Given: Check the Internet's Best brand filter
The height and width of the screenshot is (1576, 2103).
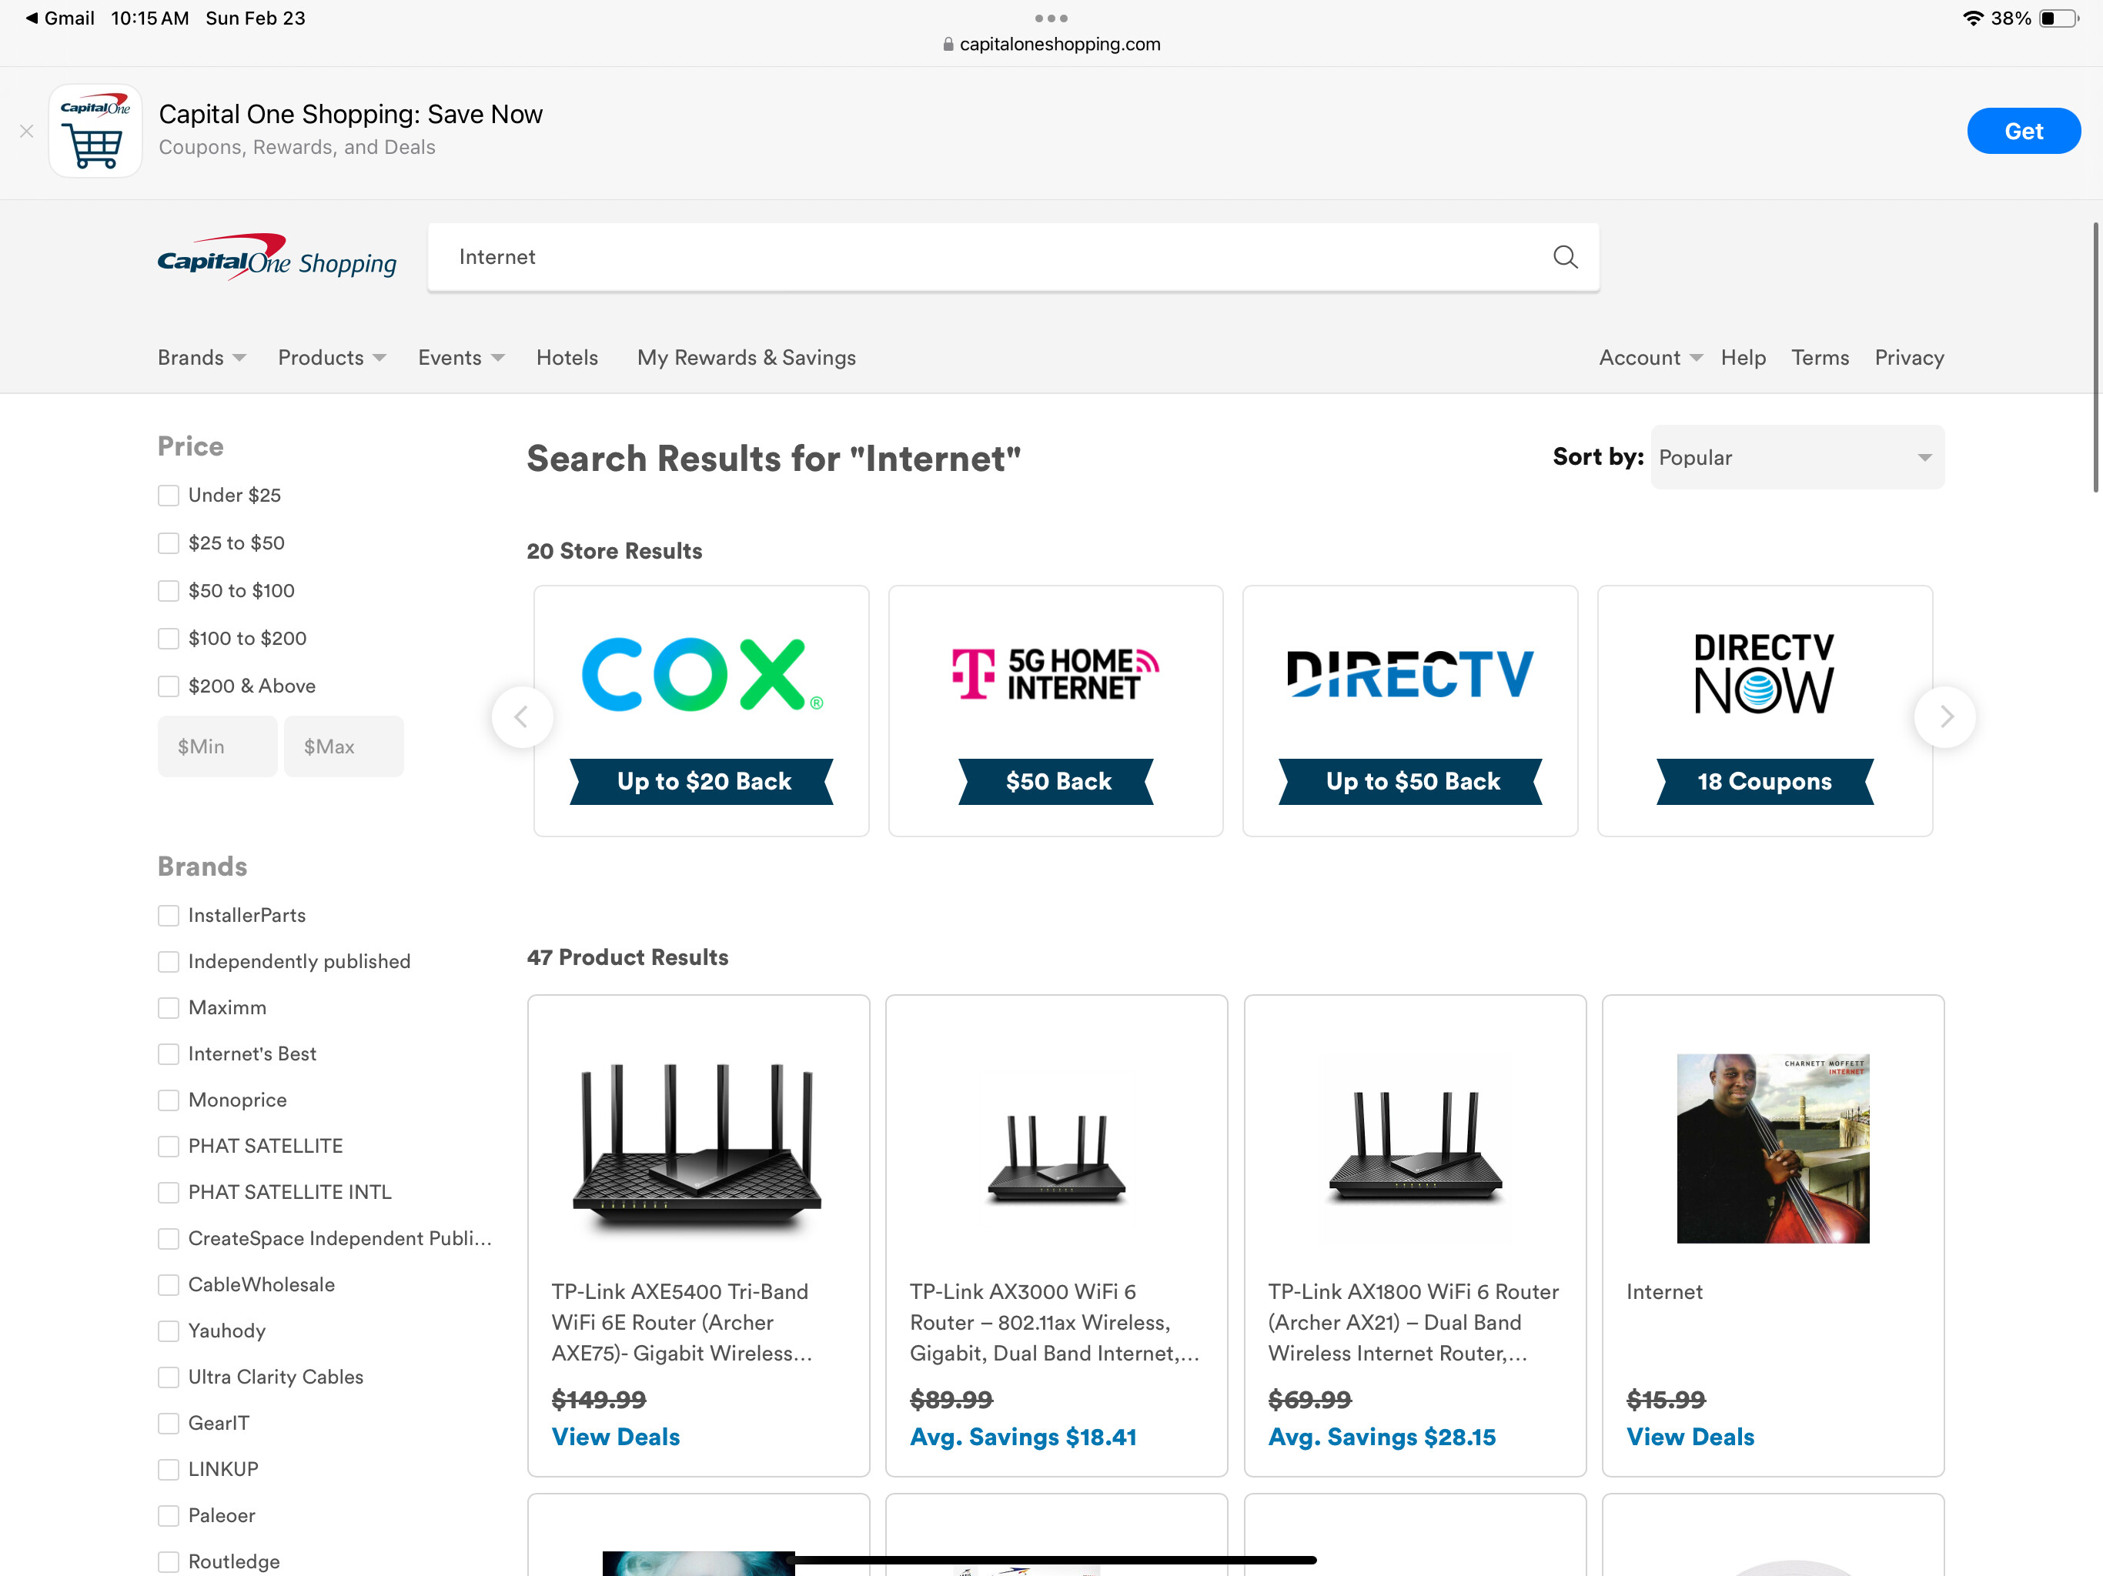Looking at the screenshot, I should [x=169, y=1053].
